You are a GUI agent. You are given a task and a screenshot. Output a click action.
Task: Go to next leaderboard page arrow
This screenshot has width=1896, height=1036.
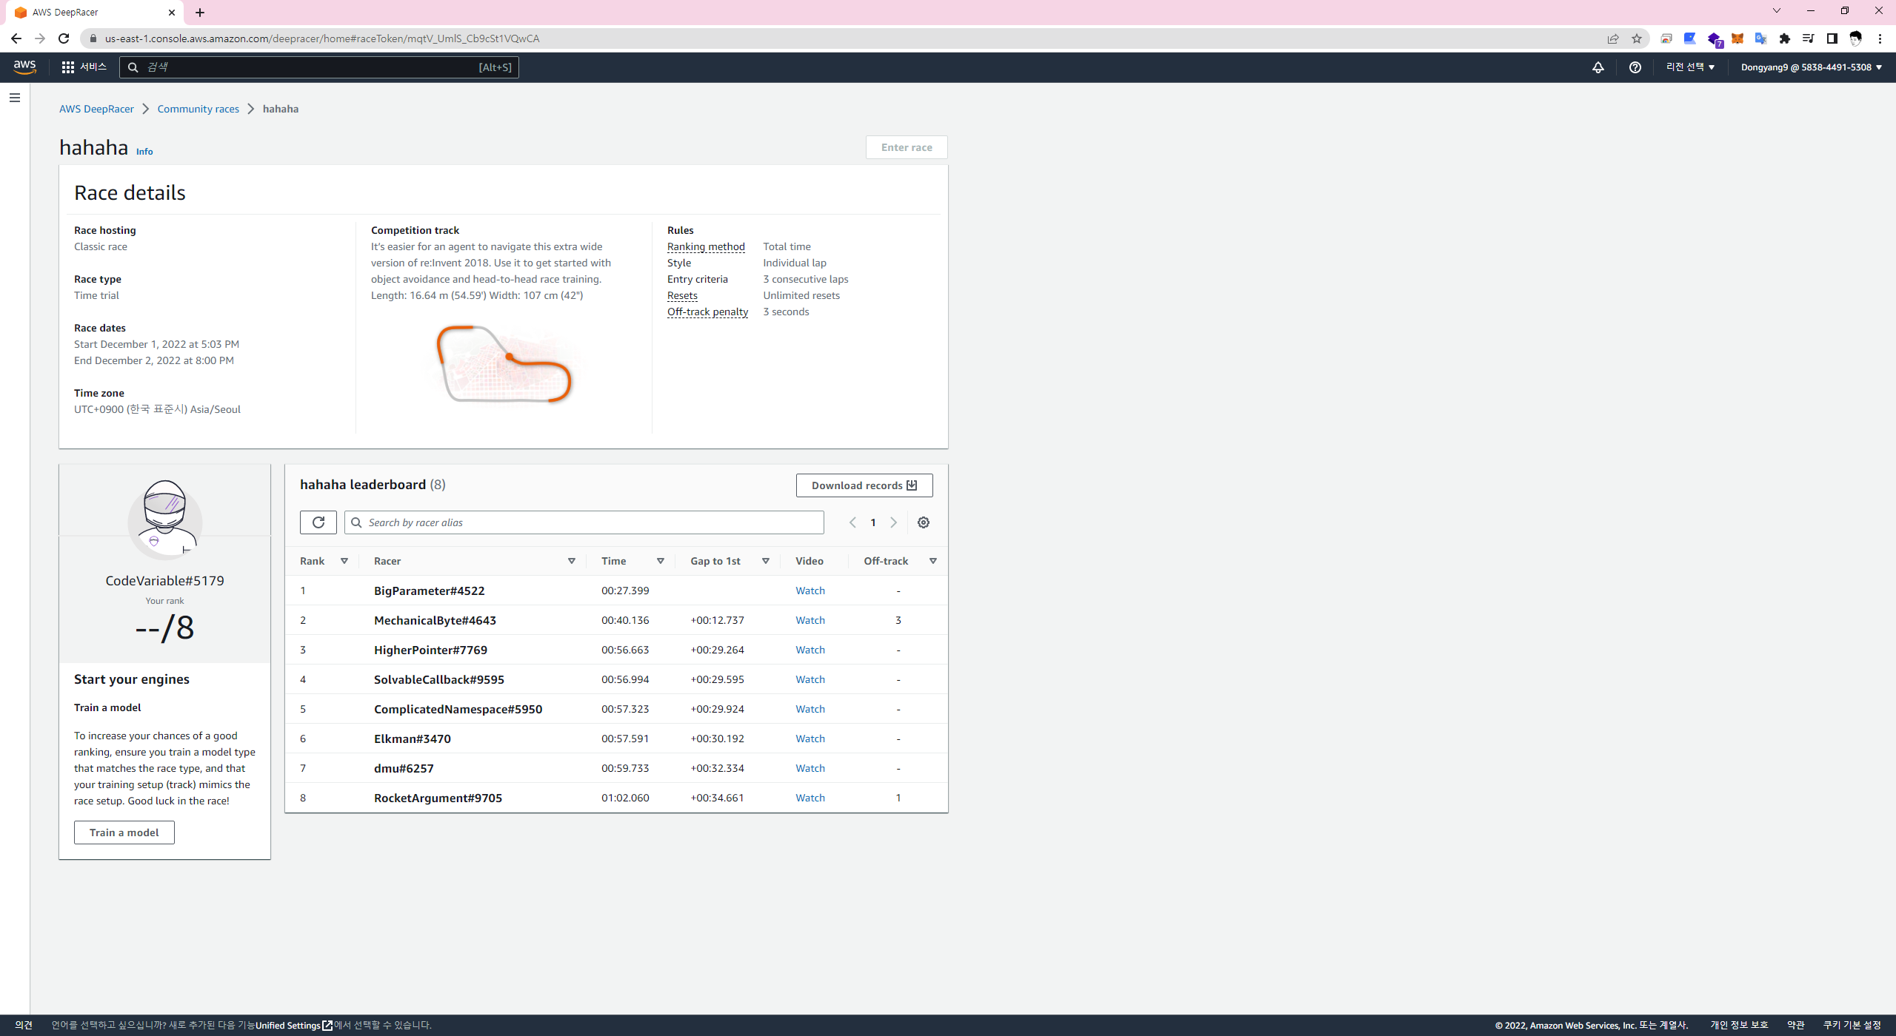click(894, 522)
